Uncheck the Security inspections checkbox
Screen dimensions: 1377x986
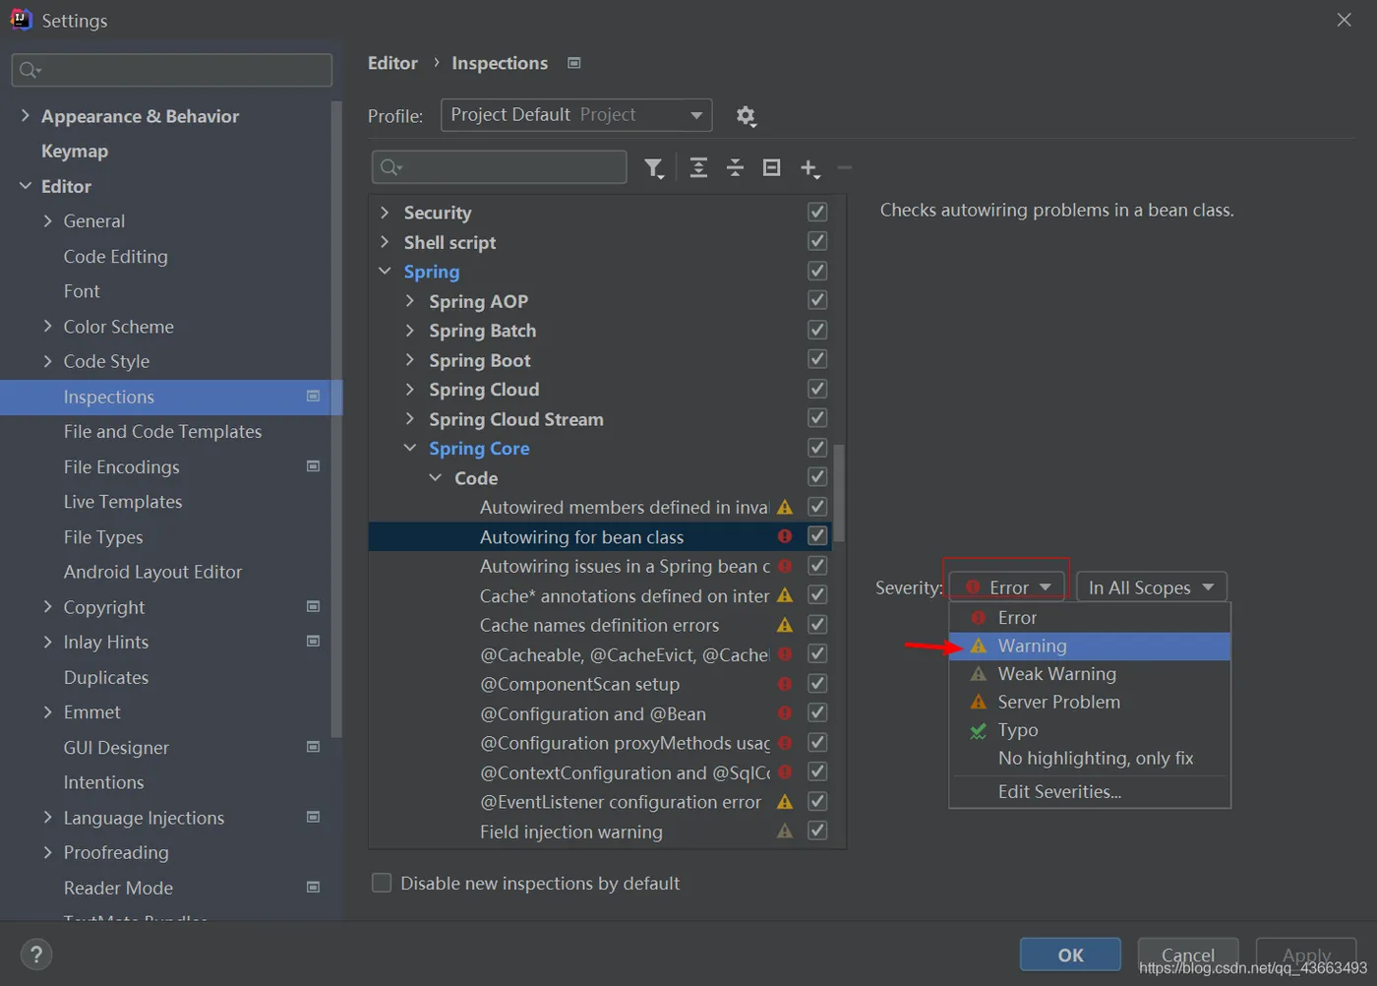[817, 212]
